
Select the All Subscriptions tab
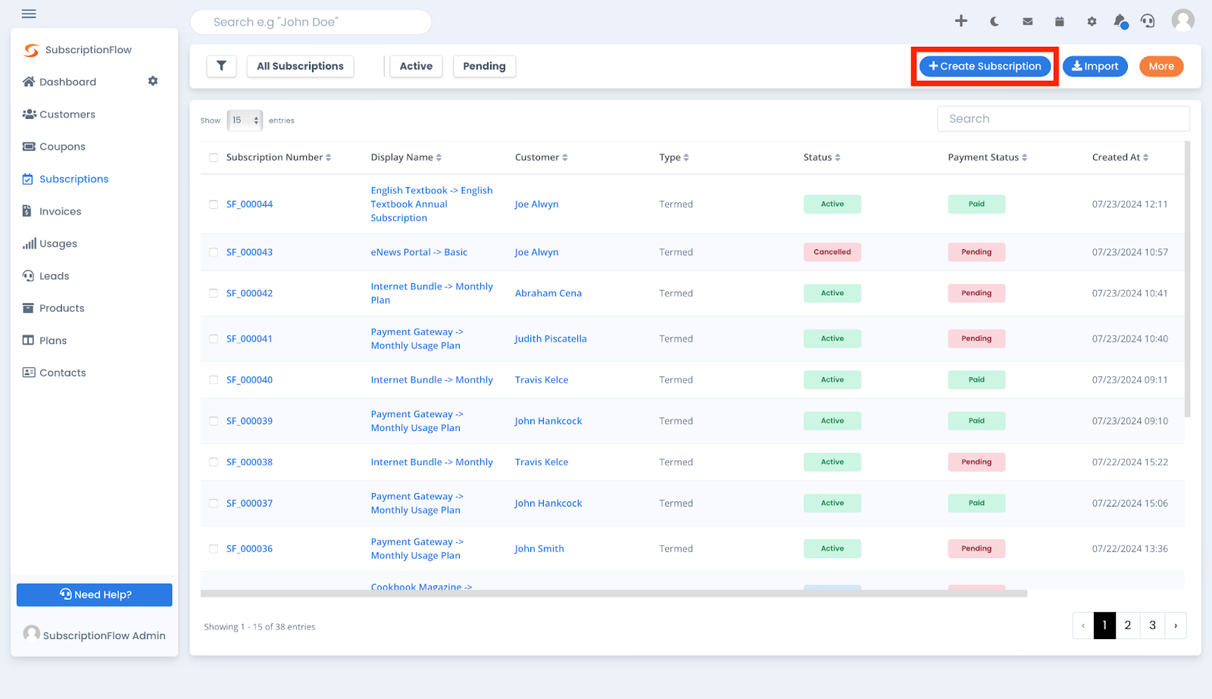tap(300, 66)
